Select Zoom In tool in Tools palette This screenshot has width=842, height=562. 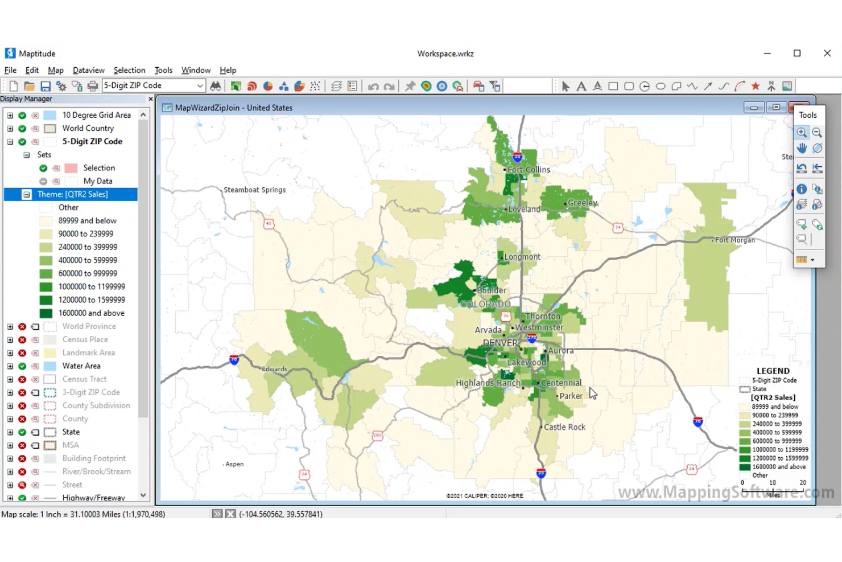click(x=802, y=132)
